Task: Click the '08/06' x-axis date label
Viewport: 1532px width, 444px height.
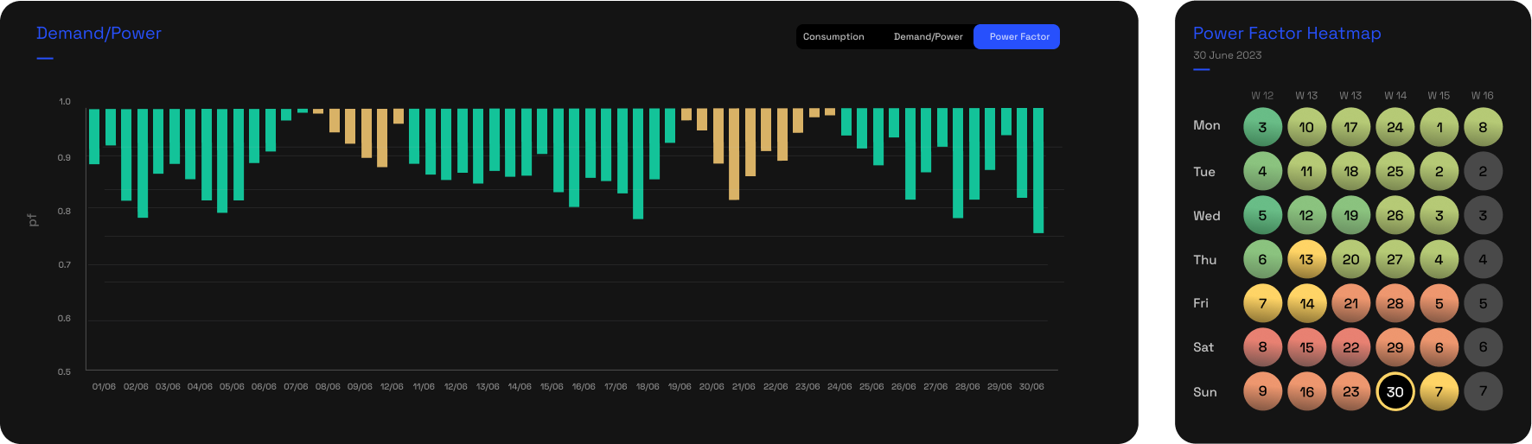Action: click(x=328, y=387)
